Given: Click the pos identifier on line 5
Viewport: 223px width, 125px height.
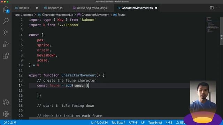Looking at the screenshot, I should pyautogui.click(x=40, y=40).
